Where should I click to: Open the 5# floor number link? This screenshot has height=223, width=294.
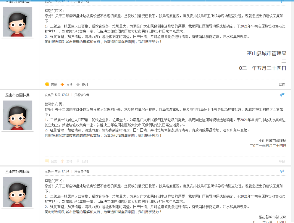click(x=282, y=171)
